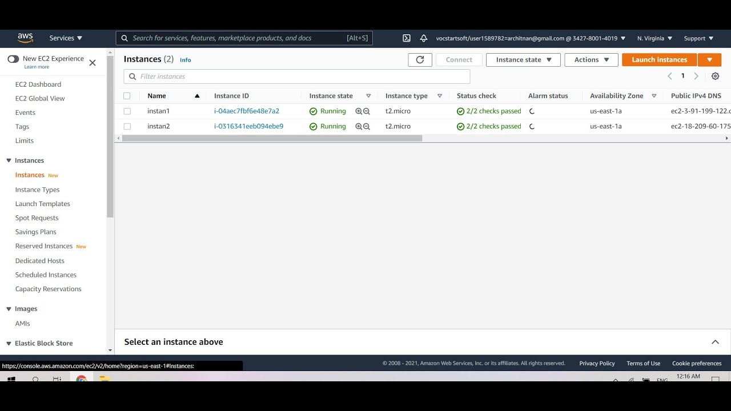The image size is (731, 411).
Task: Open the CloudShell terminal icon
Action: tap(407, 38)
